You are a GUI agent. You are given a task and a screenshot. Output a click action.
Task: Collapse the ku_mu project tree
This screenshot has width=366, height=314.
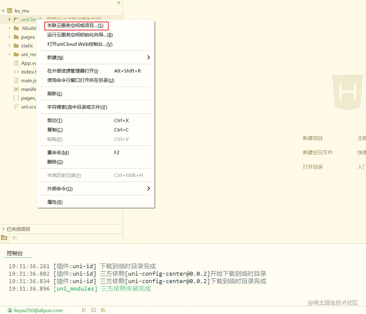tap(3, 11)
